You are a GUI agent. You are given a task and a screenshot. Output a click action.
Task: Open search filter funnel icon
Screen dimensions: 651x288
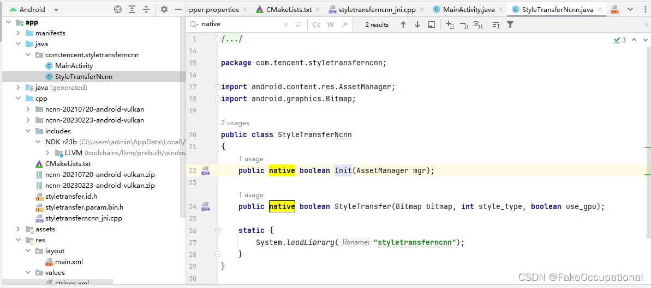510,25
